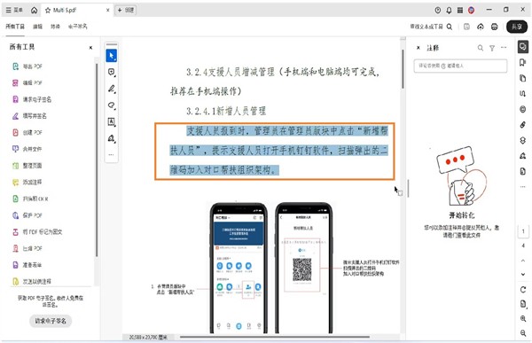This screenshot has width=532, height=343.
Task: Filter comments with the funnel icon
Action: 492,48
